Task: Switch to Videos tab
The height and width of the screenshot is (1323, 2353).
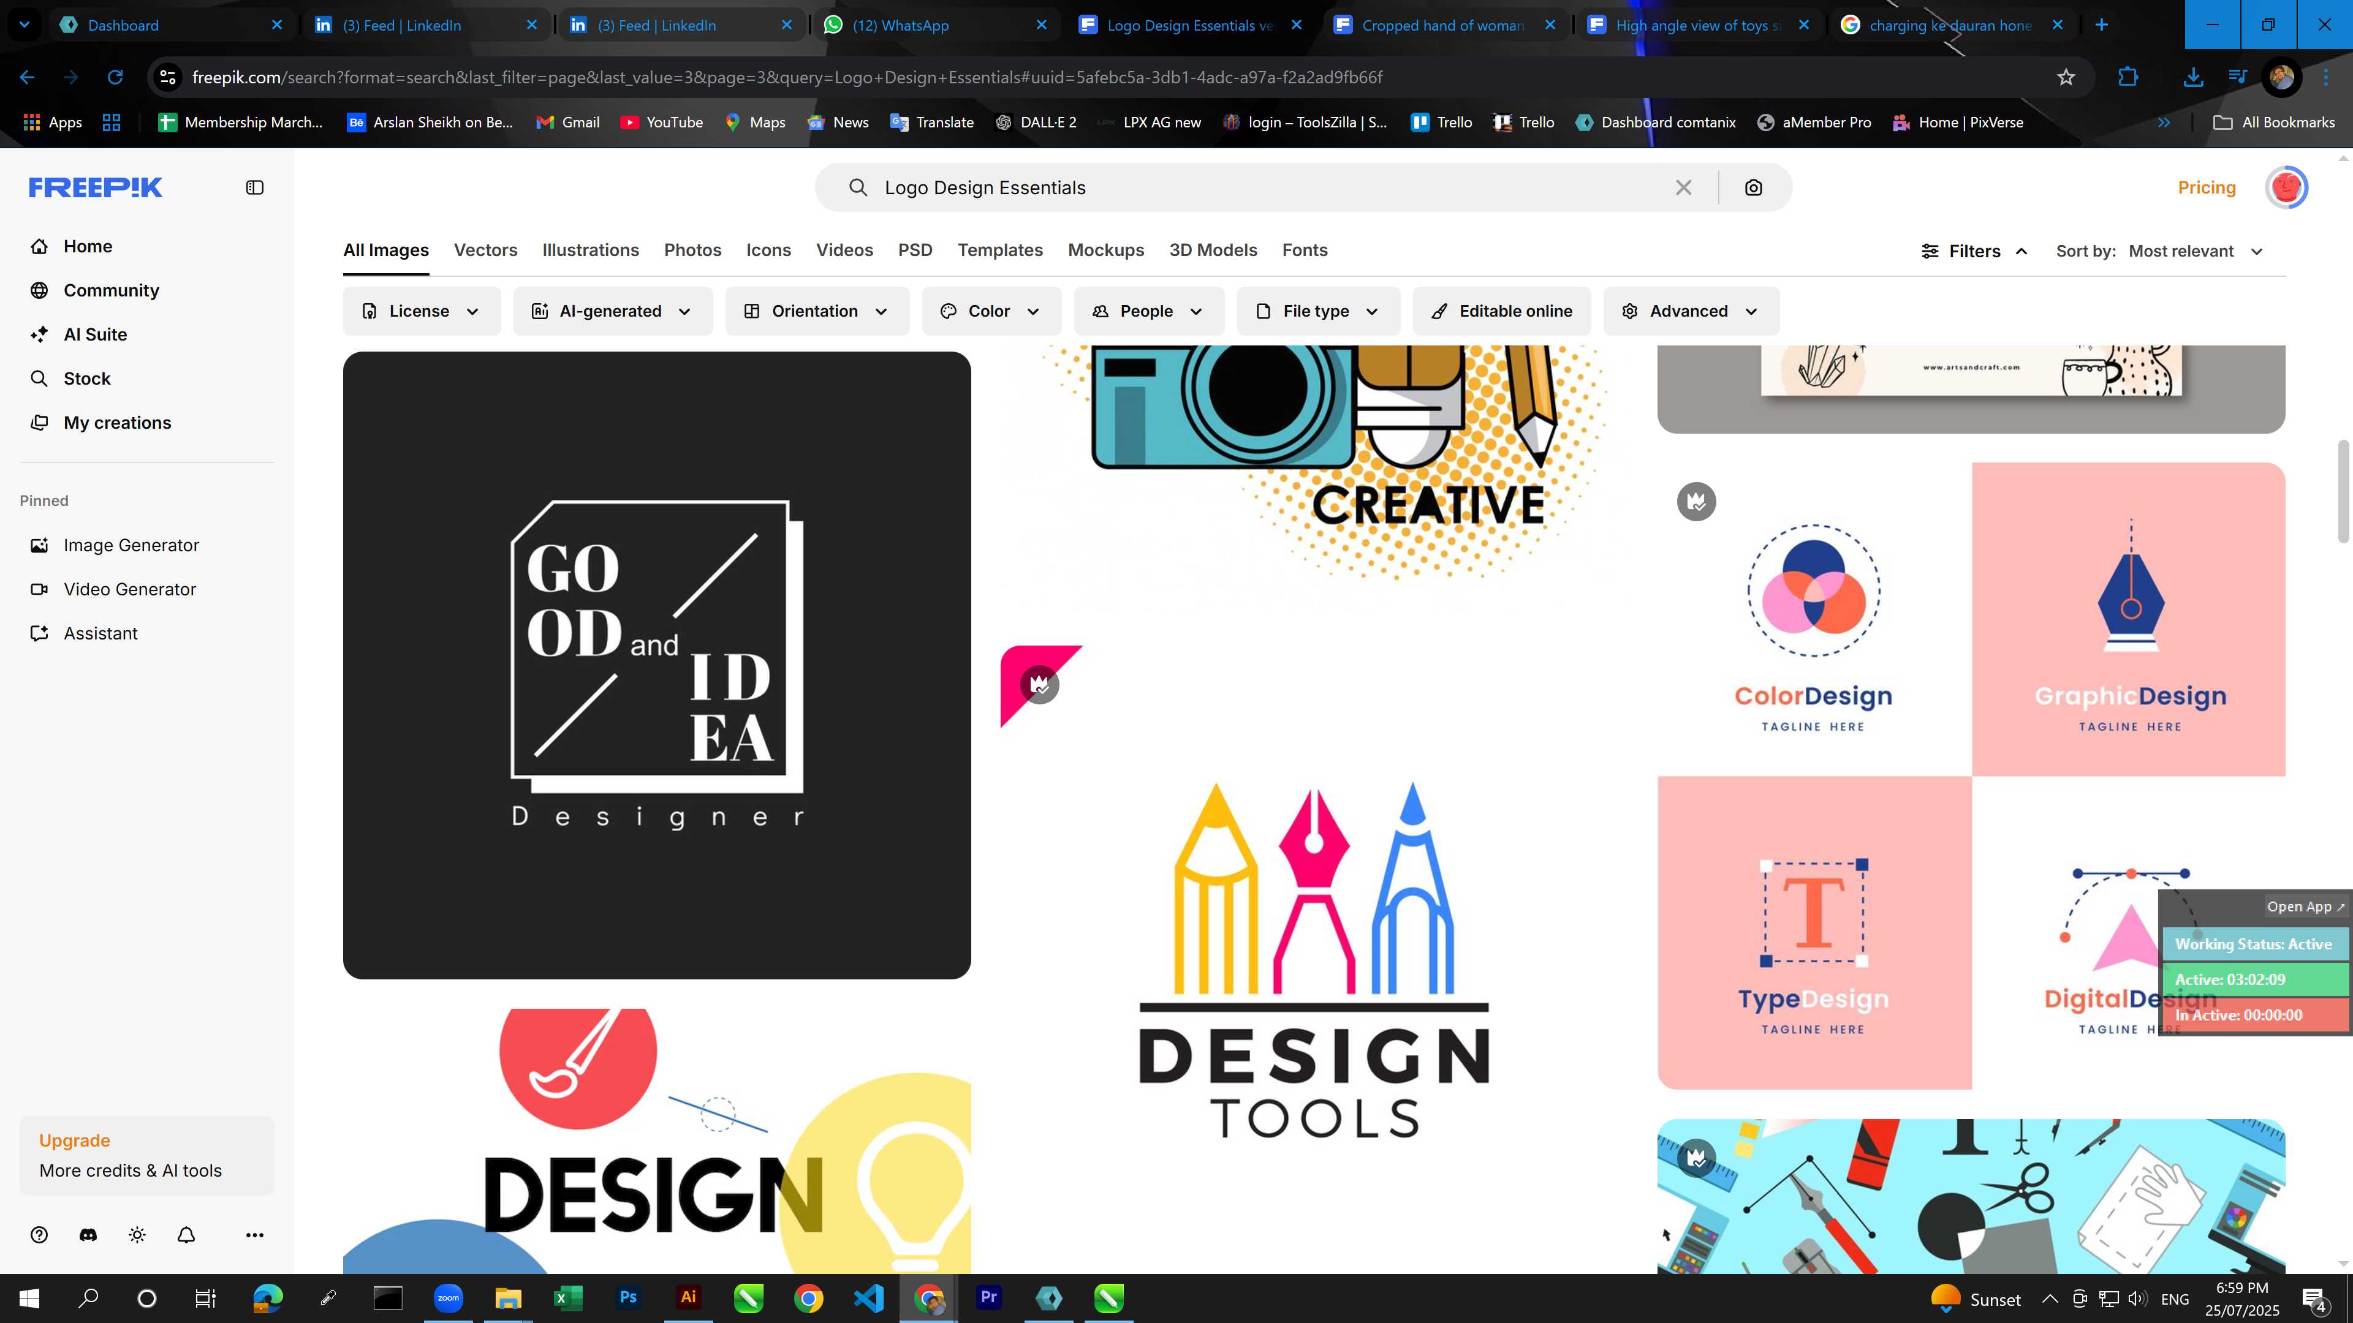Action: [844, 250]
